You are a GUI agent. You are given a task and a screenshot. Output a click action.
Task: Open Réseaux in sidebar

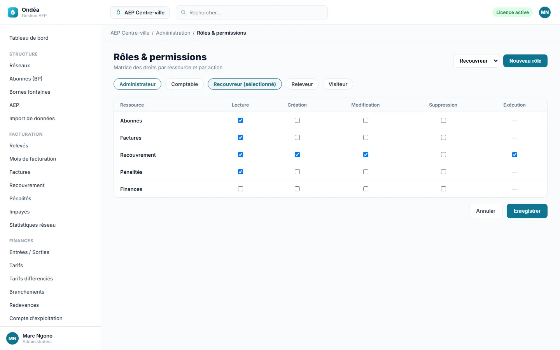[51, 65]
